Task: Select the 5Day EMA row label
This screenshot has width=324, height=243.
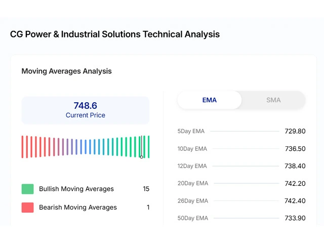Action: click(x=191, y=131)
